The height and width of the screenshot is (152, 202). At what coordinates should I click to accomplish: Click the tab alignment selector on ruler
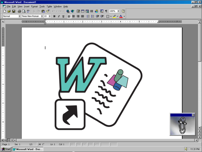coord(3,22)
